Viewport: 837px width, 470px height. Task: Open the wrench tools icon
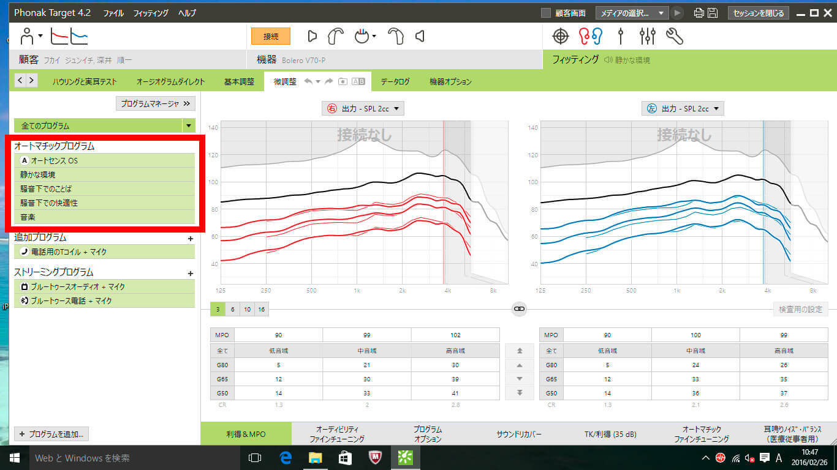674,37
